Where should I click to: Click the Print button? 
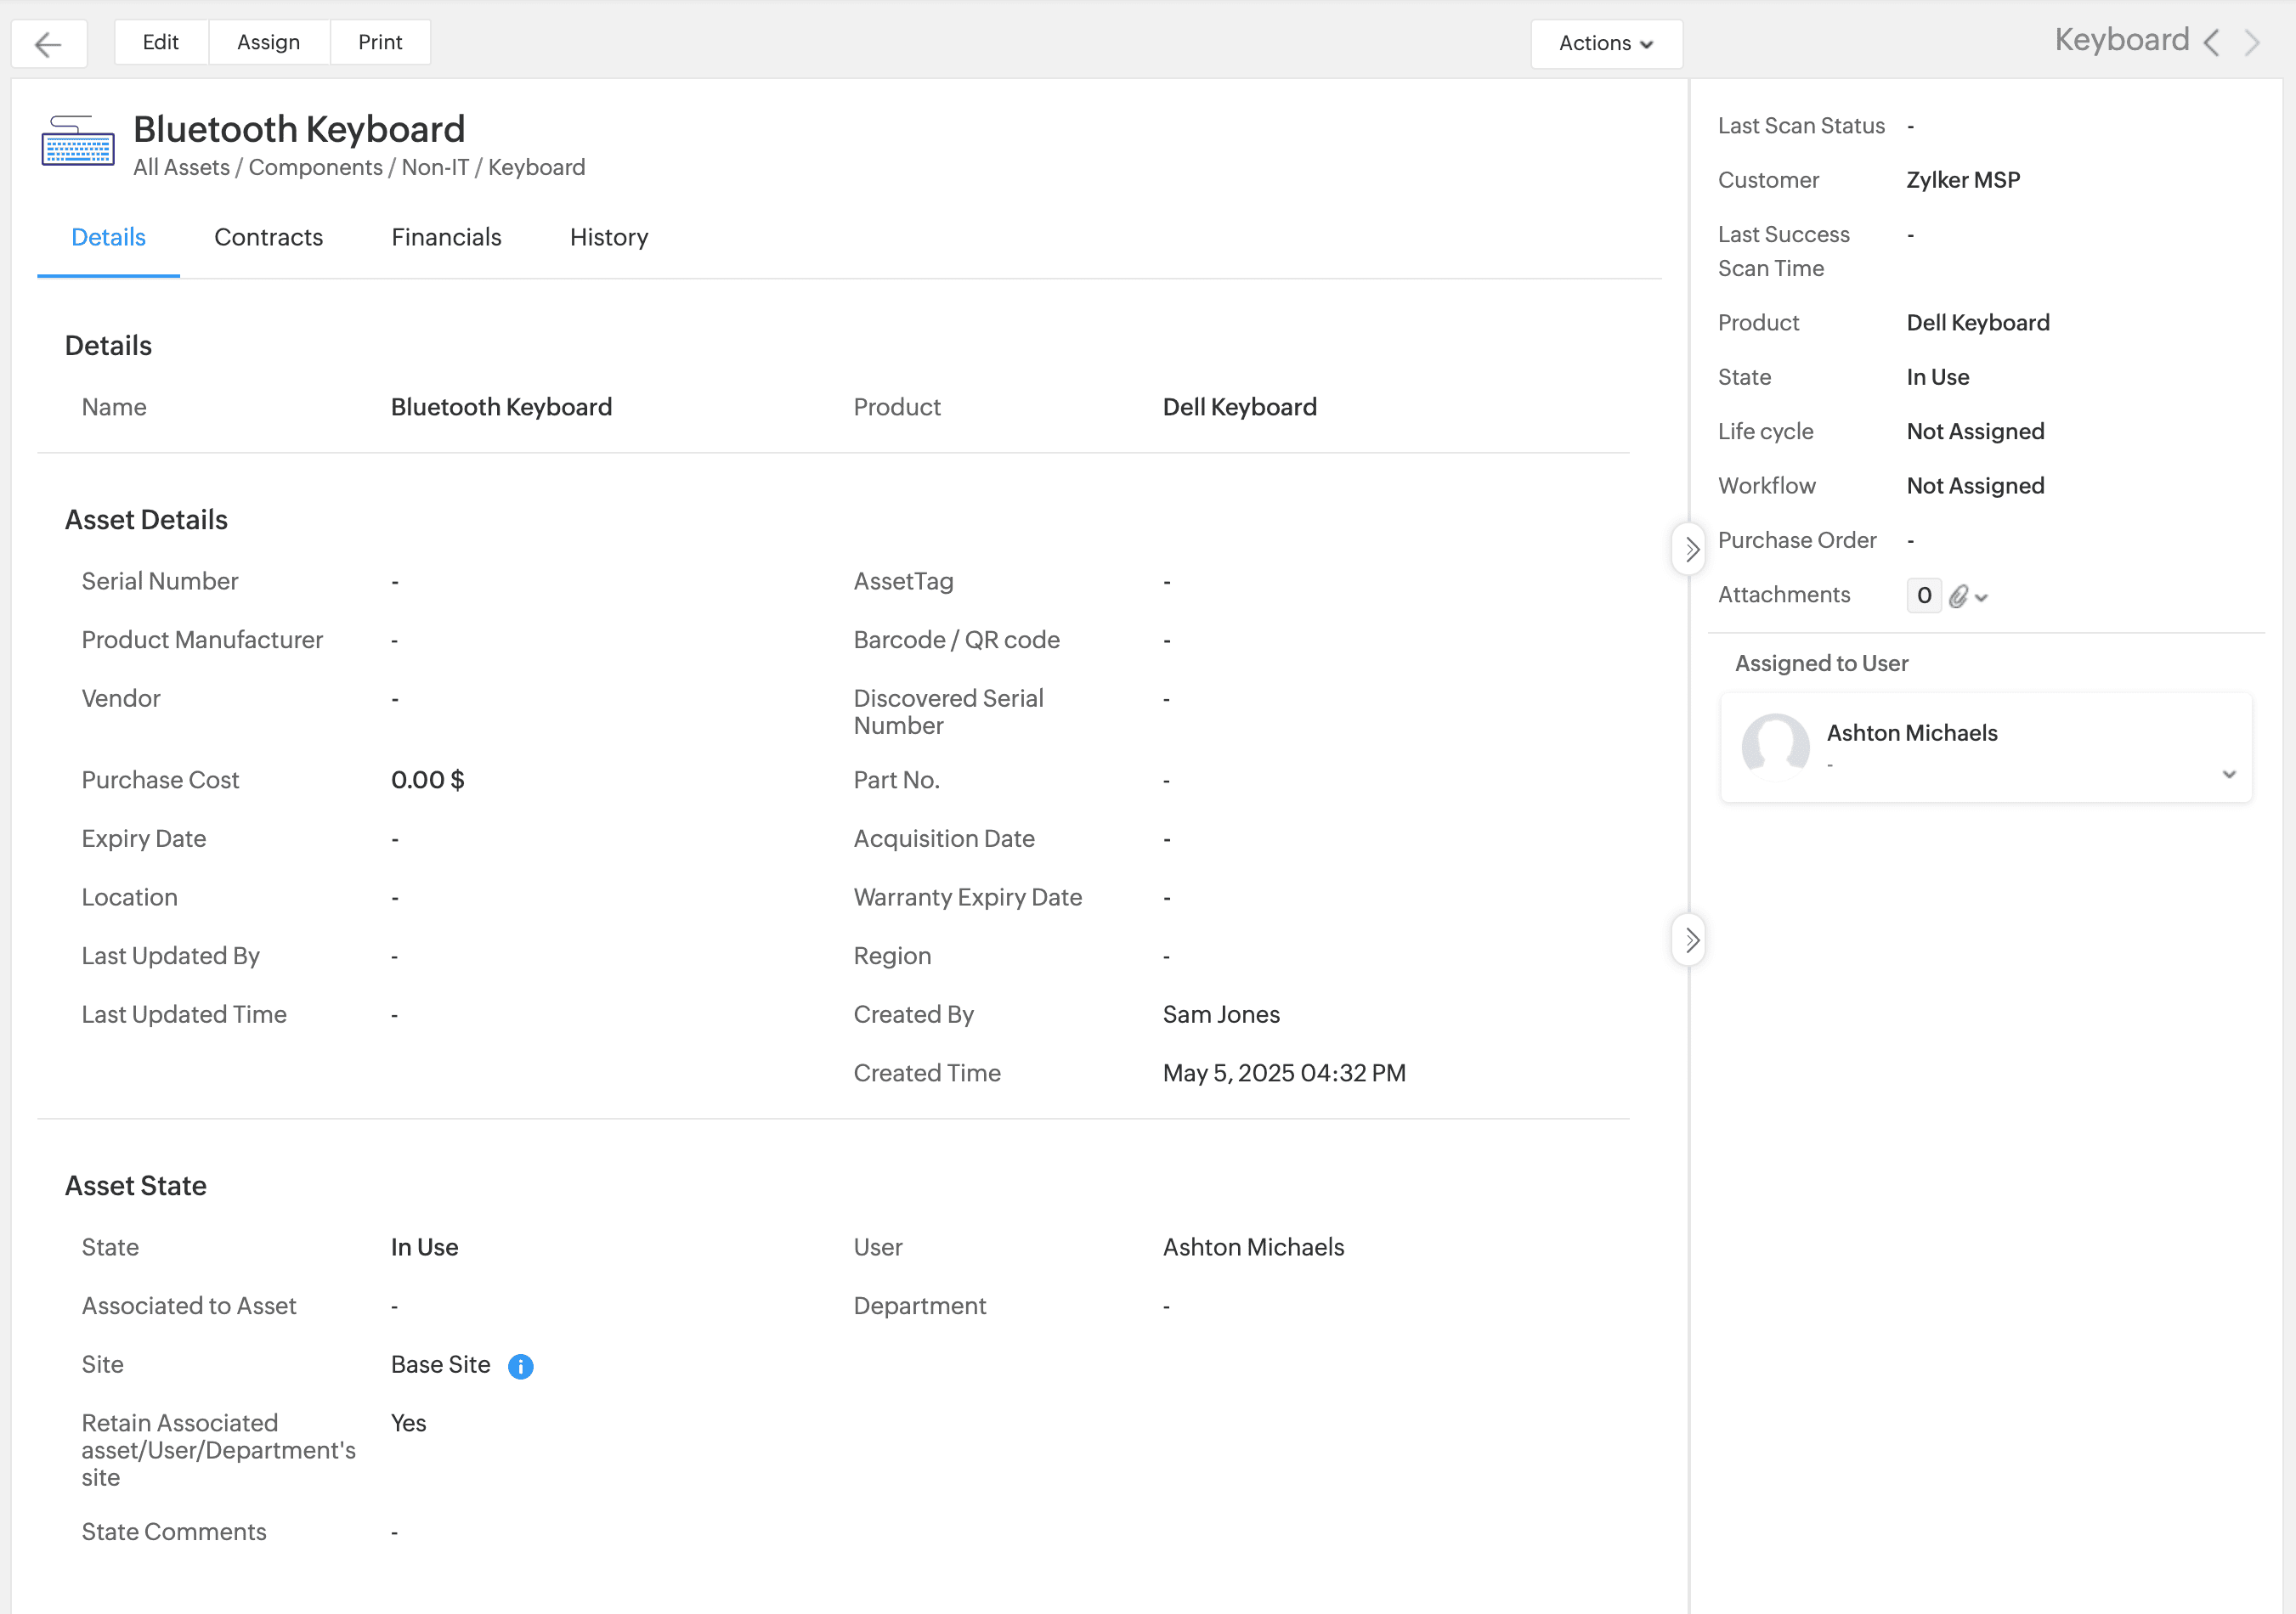click(380, 42)
